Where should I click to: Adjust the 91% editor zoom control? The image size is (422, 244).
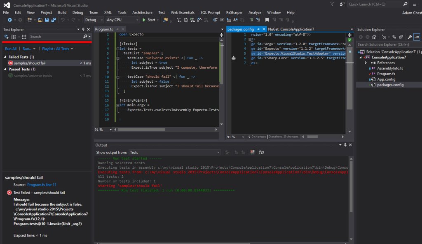(x=103, y=130)
